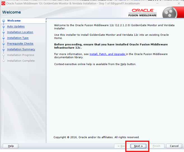Go to the Auto Updates step
The width and height of the screenshot is (184, 152).
point(16,27)
